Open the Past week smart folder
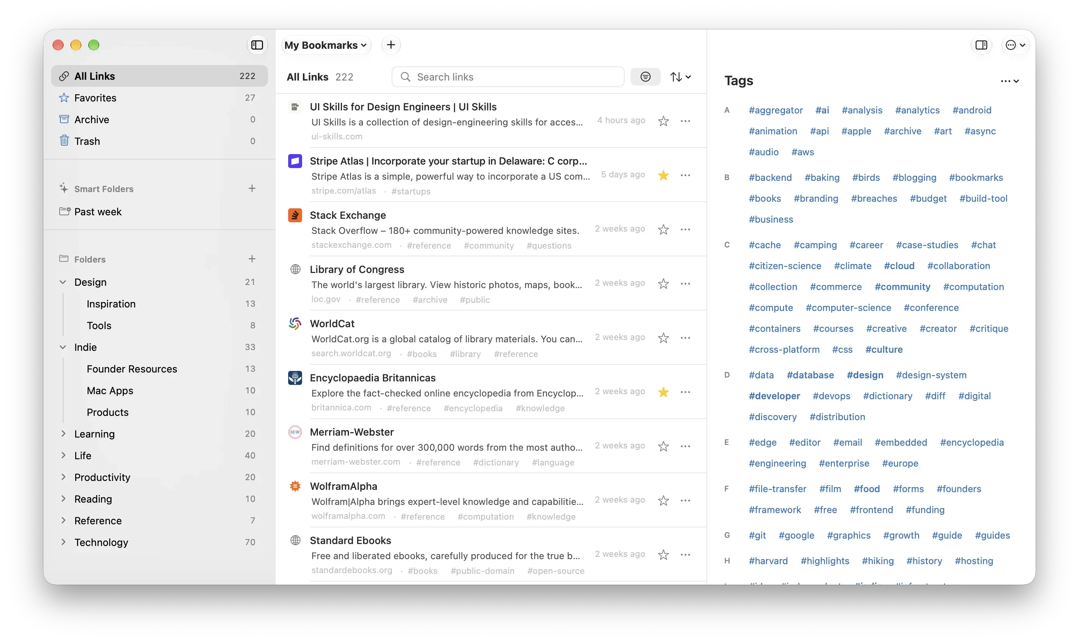 point(159,211)
